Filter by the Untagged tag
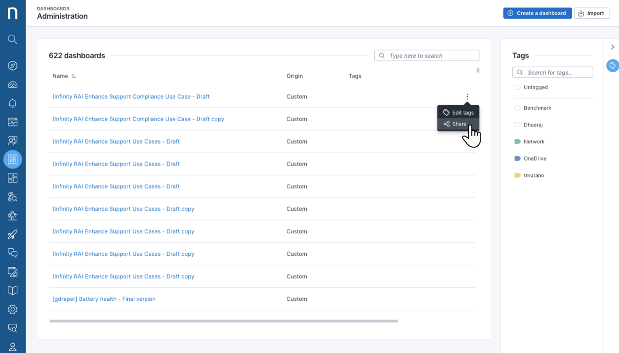This screenshot has width=619, height=353. [x=535, y=88]
